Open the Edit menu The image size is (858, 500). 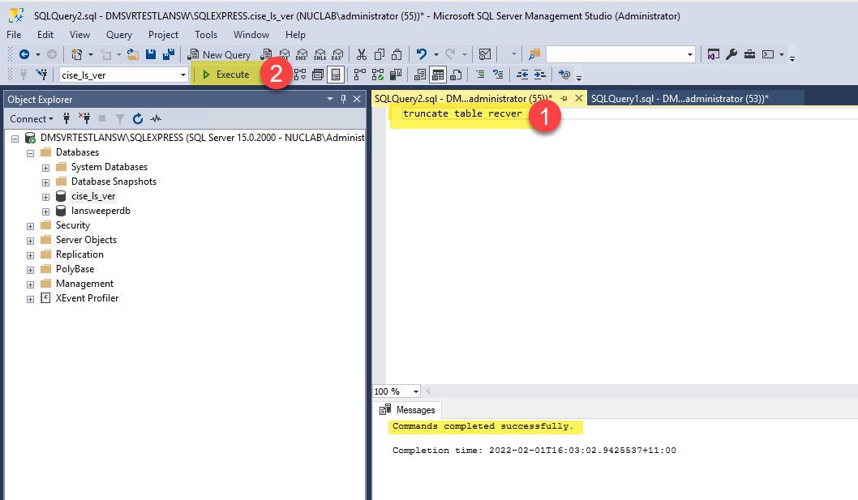click(45, 35)
